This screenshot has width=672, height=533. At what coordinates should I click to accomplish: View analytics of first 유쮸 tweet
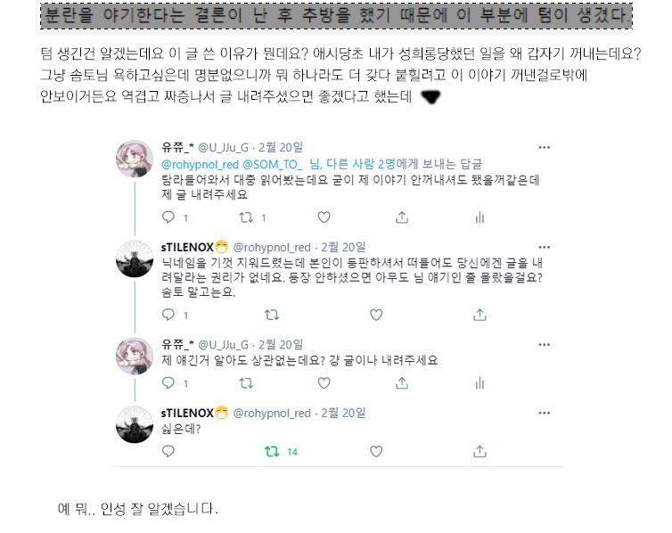click(479, 217)
